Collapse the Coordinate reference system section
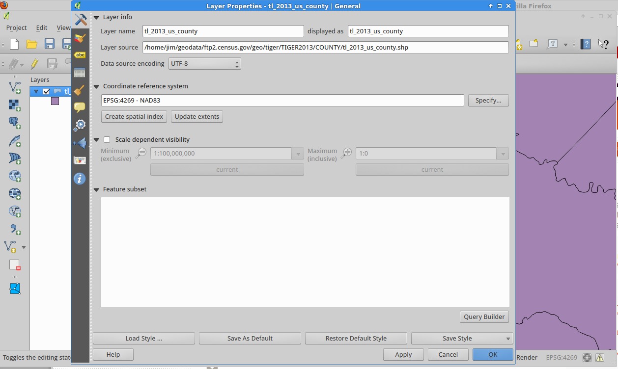 point(97,86)
